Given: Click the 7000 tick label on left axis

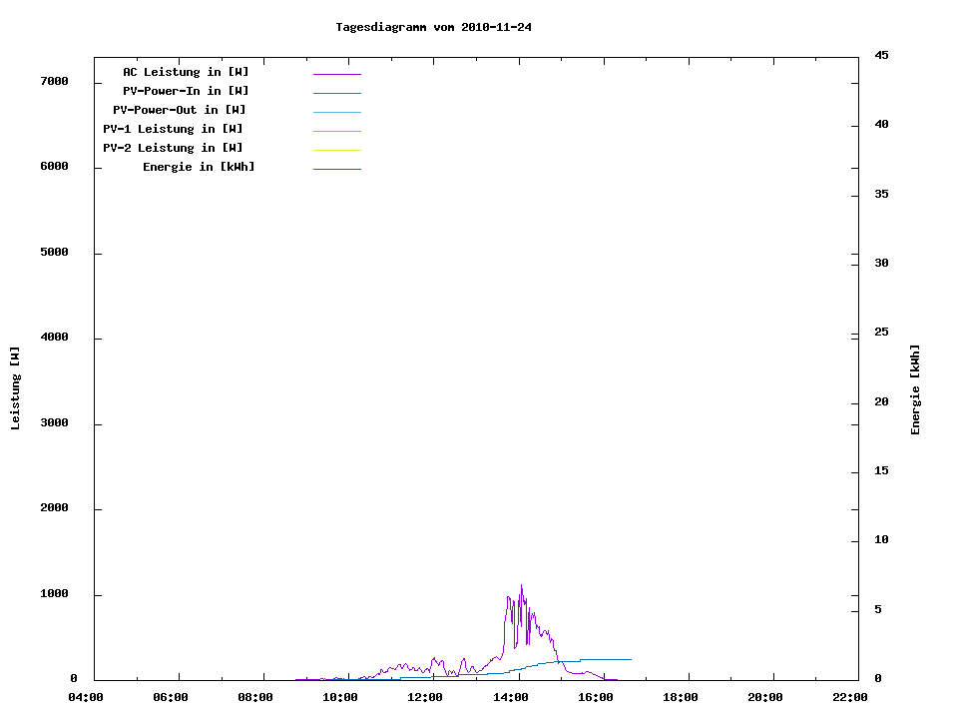Looking at the screenshot, I should pyautogui.click(x=54, y=81).
